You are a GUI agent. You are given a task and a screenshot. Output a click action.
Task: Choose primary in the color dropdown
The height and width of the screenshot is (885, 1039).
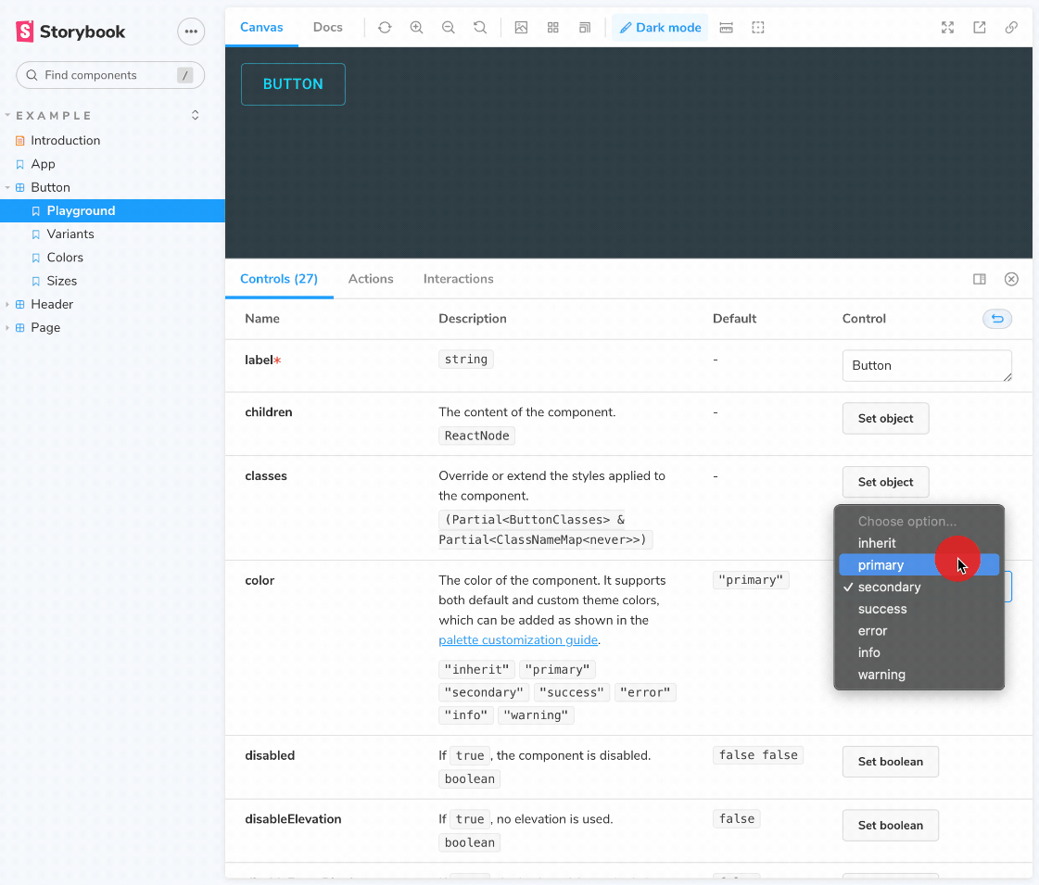pyautogui.click(x=881, y=565)
